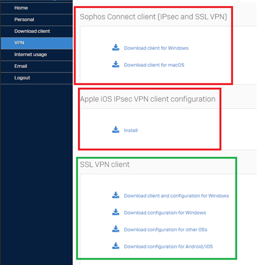
Task: Open the Home menu item
Action: point(36,8)
